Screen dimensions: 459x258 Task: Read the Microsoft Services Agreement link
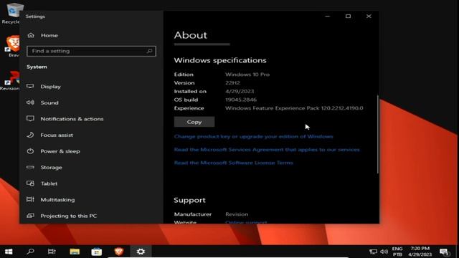click(267, 150)
